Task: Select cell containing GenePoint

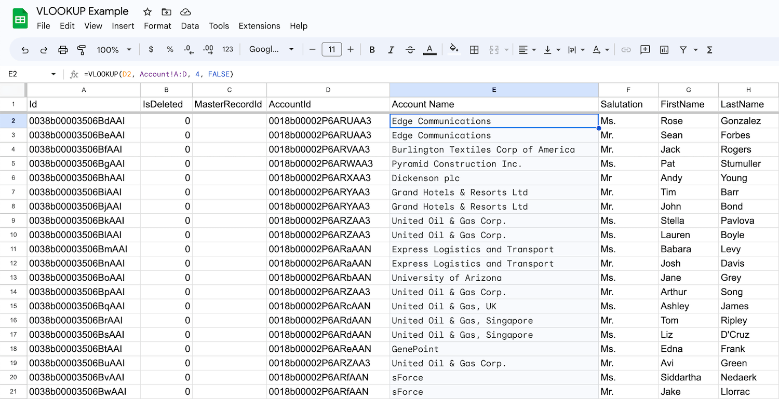Action: click(494, 349)
